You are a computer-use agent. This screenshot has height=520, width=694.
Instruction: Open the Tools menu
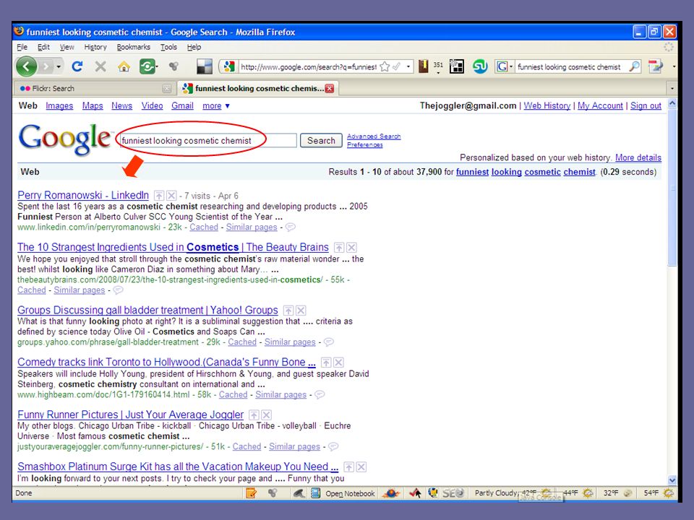(168, 47)
